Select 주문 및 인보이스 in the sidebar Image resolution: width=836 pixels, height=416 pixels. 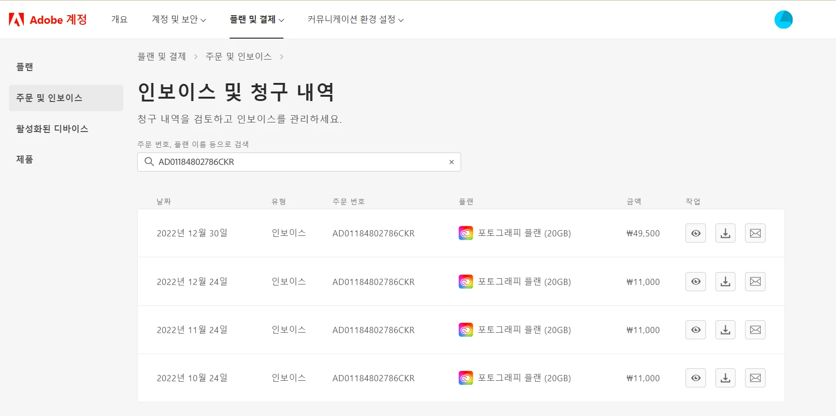point(66,98)
